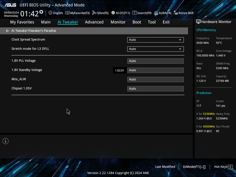Click the 1.822V standby voltage reading
236x177 pixels.
click(x=120, y=70)
